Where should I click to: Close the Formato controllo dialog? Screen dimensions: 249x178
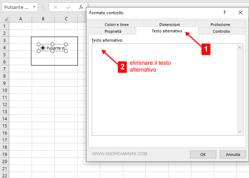click(240, 12)
